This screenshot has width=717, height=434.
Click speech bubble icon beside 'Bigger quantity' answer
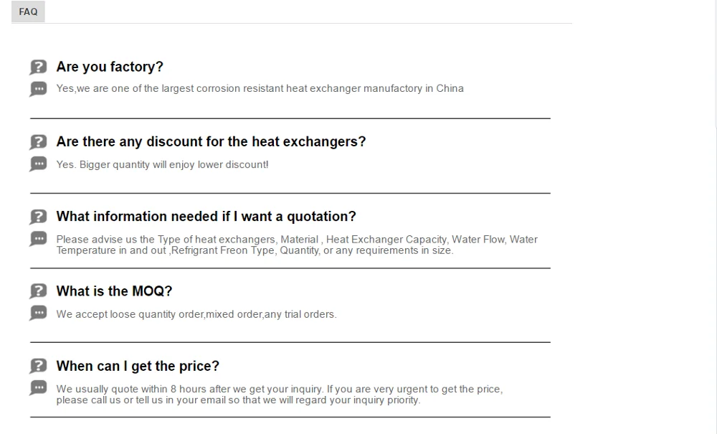click(39, 164)
